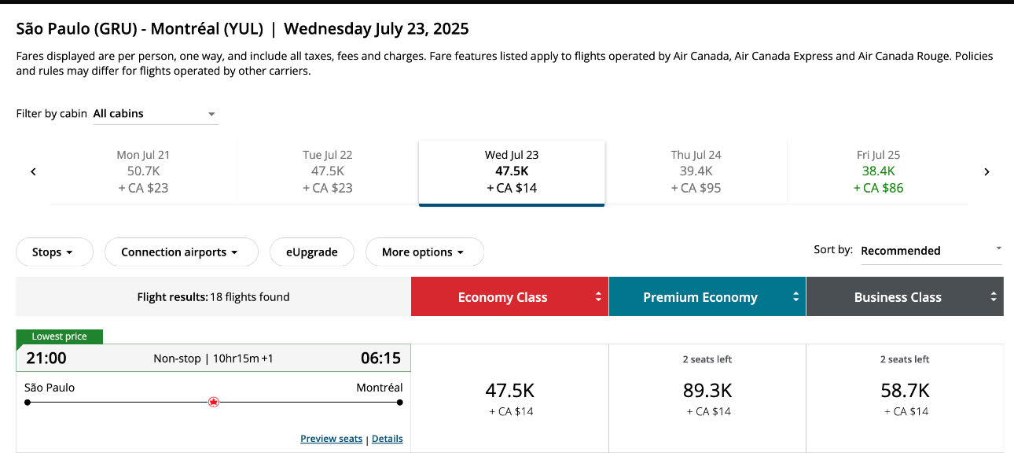
Task: Open the flight Details link
Action: (x=388, y=439)
